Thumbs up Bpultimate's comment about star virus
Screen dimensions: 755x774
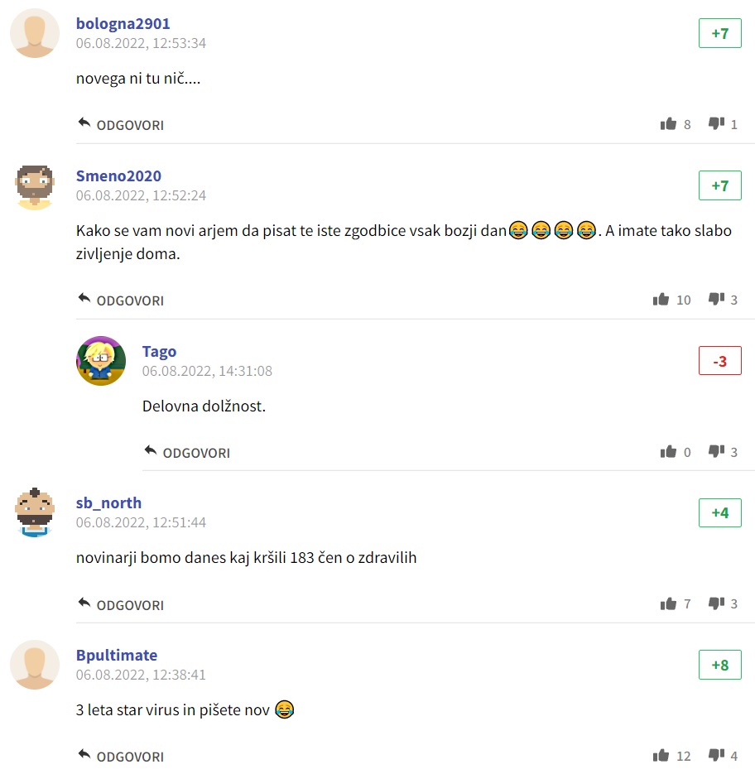661,755
